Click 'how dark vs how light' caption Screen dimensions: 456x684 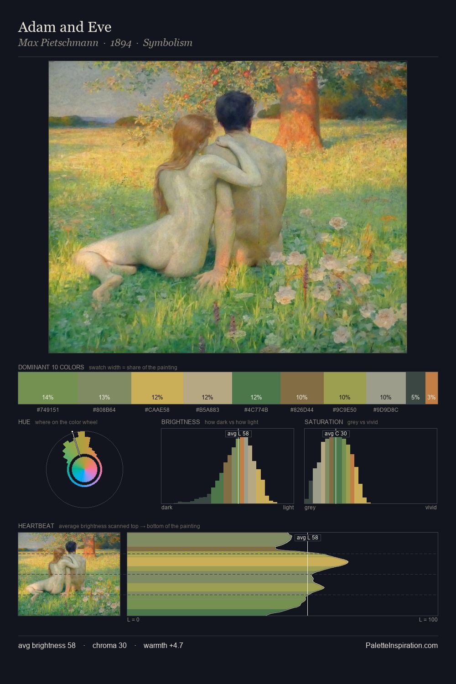tap(232, 422)
